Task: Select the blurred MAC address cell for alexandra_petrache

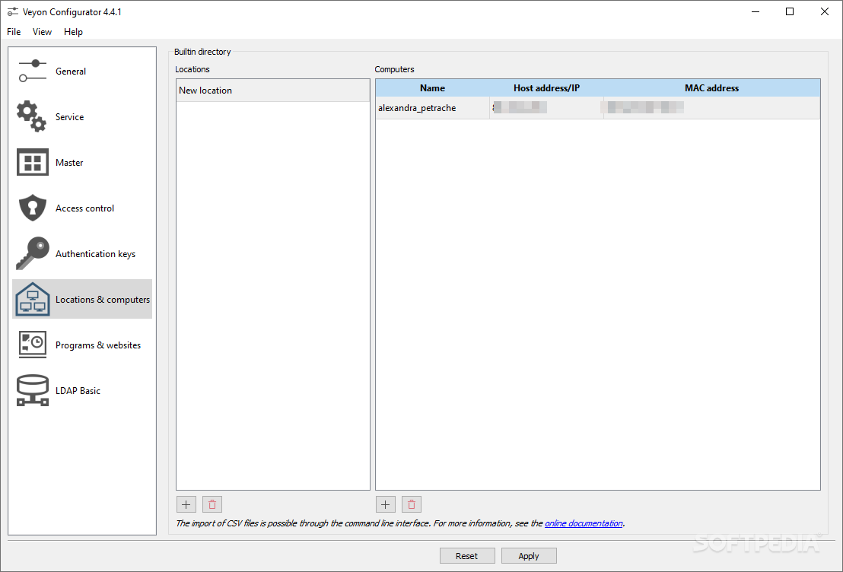Action: tap(712, 108)
